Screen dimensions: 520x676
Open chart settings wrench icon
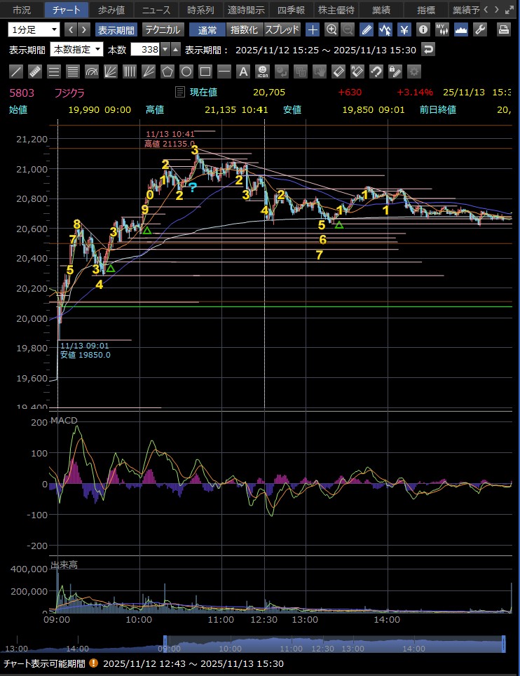tap(480, 30)
